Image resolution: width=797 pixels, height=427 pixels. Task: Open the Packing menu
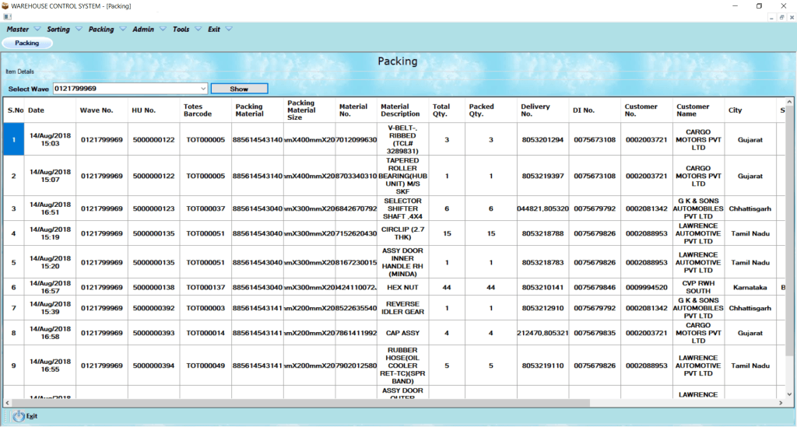pos(101,30)
